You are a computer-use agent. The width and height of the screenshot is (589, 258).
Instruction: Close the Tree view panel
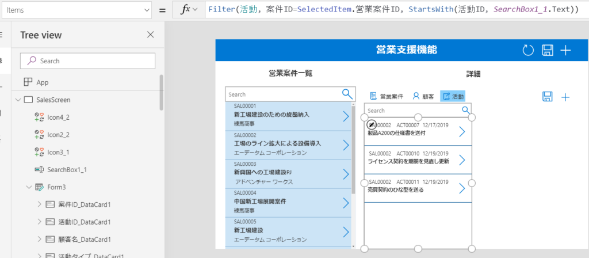pyautogui.click(x=150, y=35)
